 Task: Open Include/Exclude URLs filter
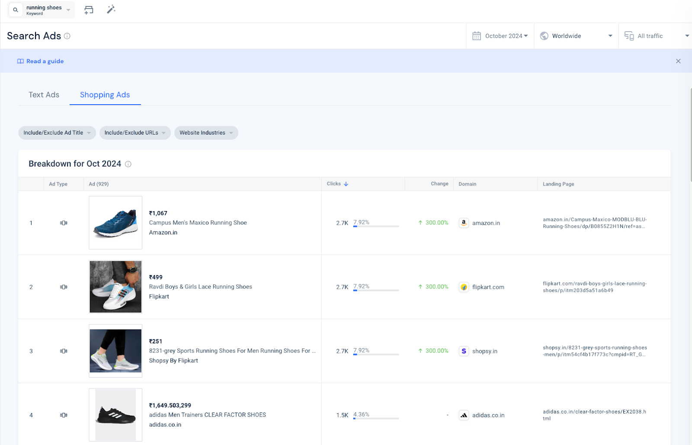coord(135,133)
